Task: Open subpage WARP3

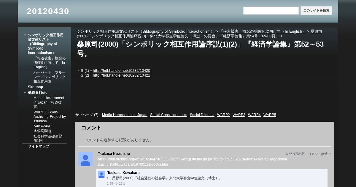Action: point(239,115)
